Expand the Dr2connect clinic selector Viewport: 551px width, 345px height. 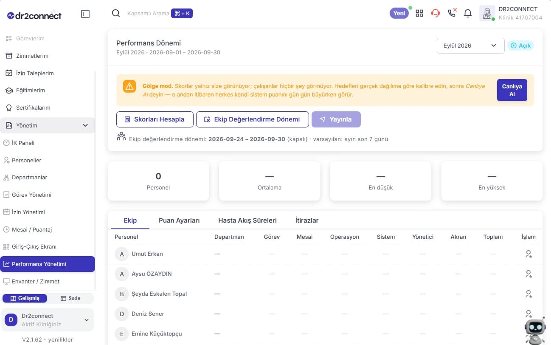coord(48,320)
